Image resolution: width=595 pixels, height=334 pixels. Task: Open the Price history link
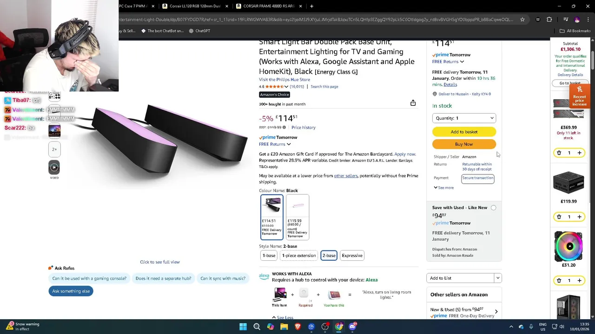click(x=303, y=128)
